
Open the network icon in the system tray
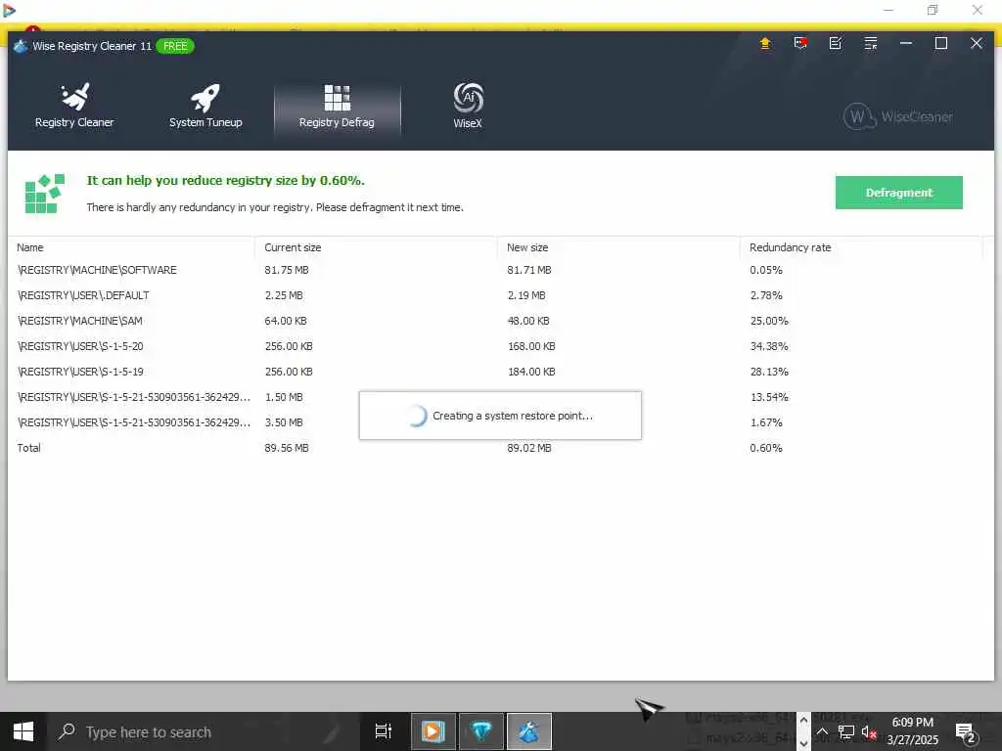[x=846, y=731]
